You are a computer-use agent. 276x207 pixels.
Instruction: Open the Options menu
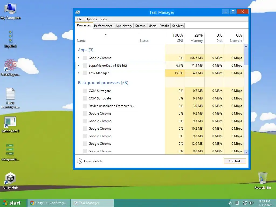91,19
